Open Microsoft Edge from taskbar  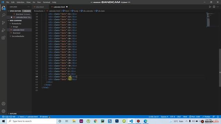(145, 121)
